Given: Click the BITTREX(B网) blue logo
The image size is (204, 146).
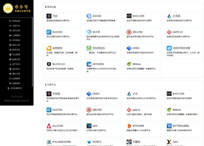Looking at the screenshot, I should click(169, 126).
